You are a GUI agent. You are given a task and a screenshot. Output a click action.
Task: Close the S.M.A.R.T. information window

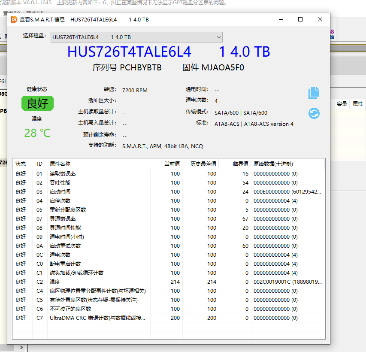[x=320, y=20]
